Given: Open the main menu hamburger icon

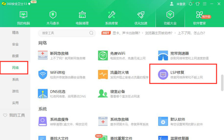Looking at the screenshot, I should click(205, 4).
